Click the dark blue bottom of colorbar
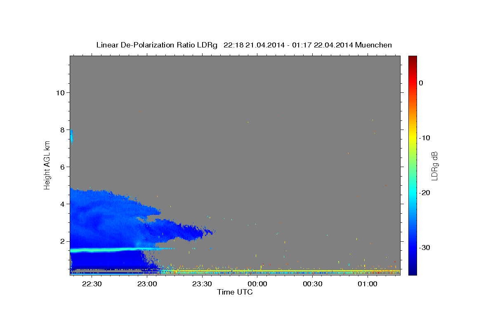Viewport: 495px width, 330px height. click(x=412, y=271)
